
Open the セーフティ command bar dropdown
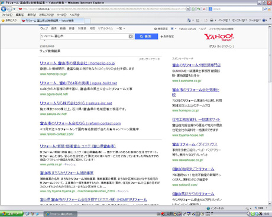click(239, 20)
